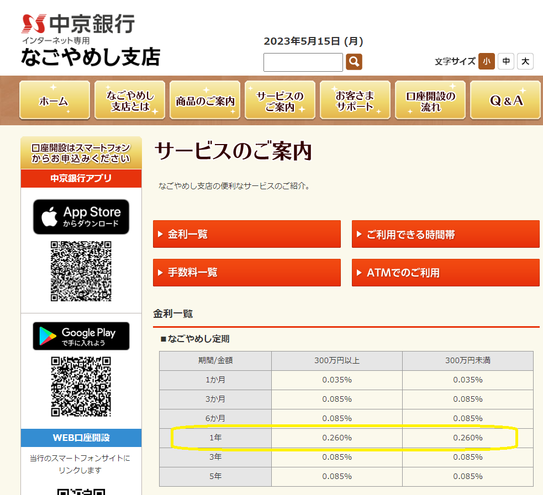Click the Google Play badge

(x=81, y=336)
